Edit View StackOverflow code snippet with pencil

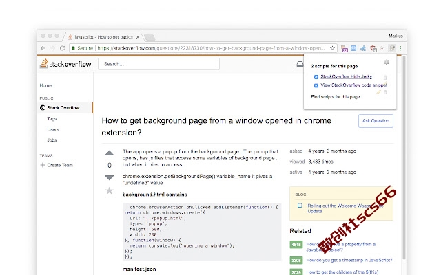[x=378, y=92]
